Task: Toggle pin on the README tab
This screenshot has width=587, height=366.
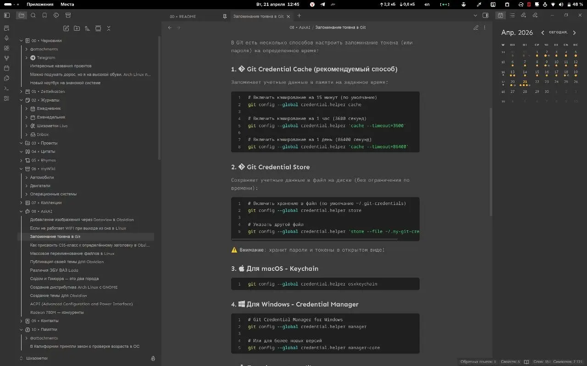Action: point(225,16)
